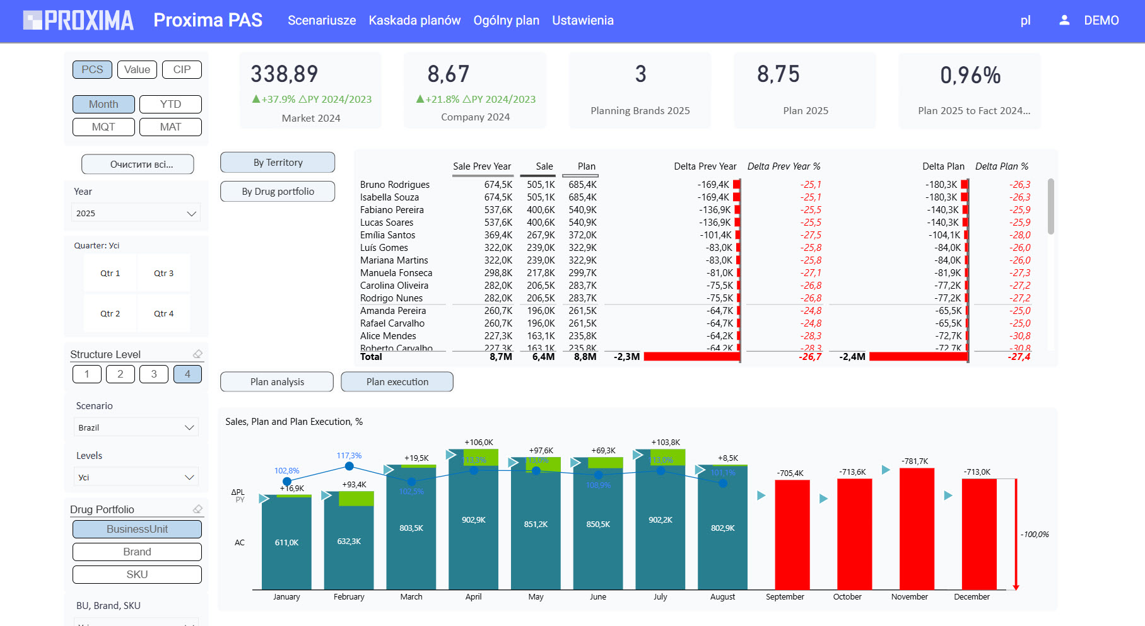Click the By Drug portfolio button

278,192
